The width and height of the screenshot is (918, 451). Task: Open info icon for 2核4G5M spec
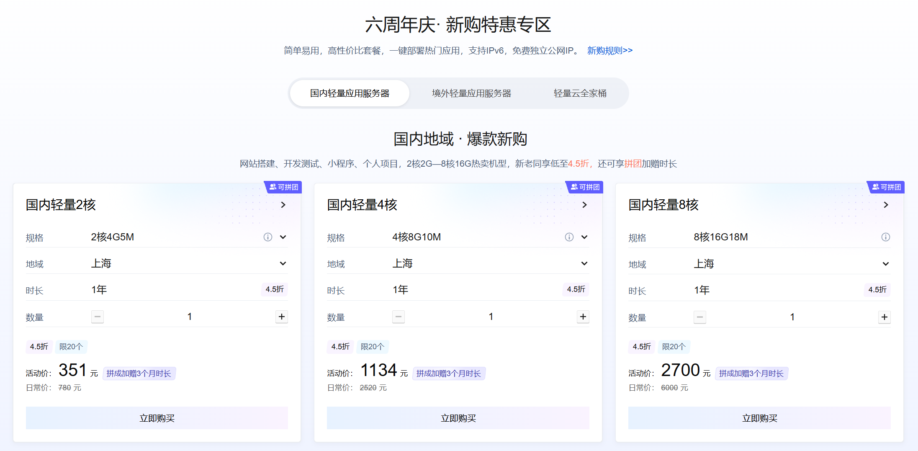(268, 237)
